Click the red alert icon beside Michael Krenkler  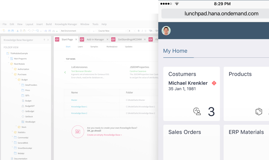(x=214, y=83)
